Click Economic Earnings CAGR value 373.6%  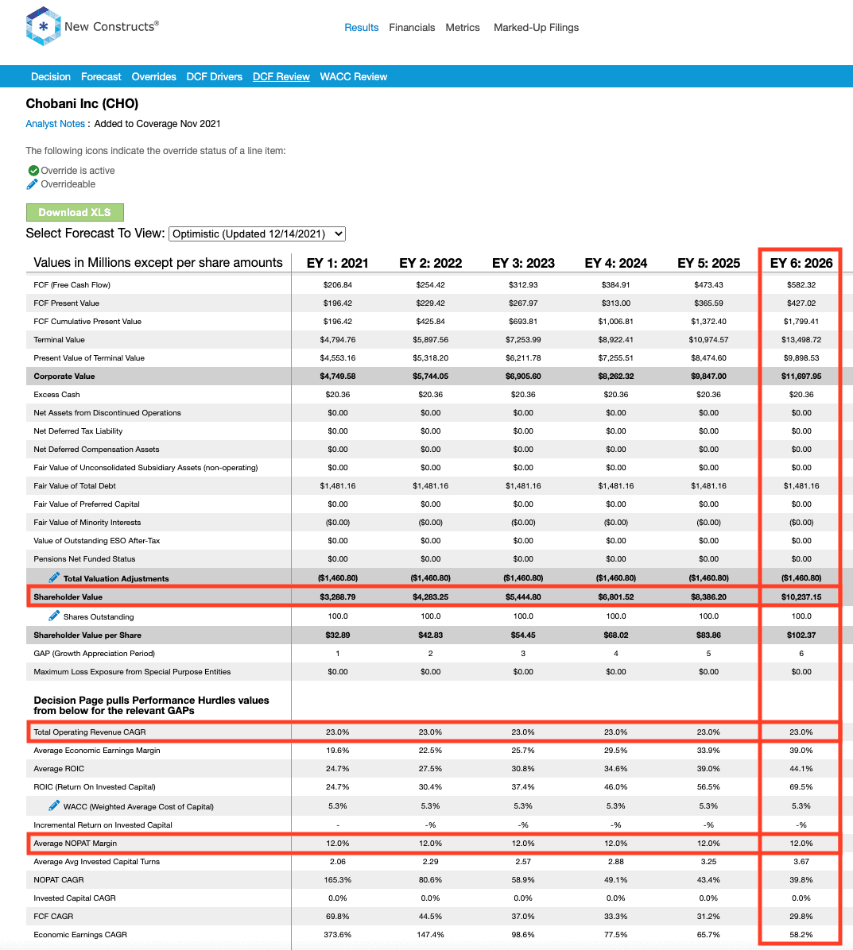(338, 934)
